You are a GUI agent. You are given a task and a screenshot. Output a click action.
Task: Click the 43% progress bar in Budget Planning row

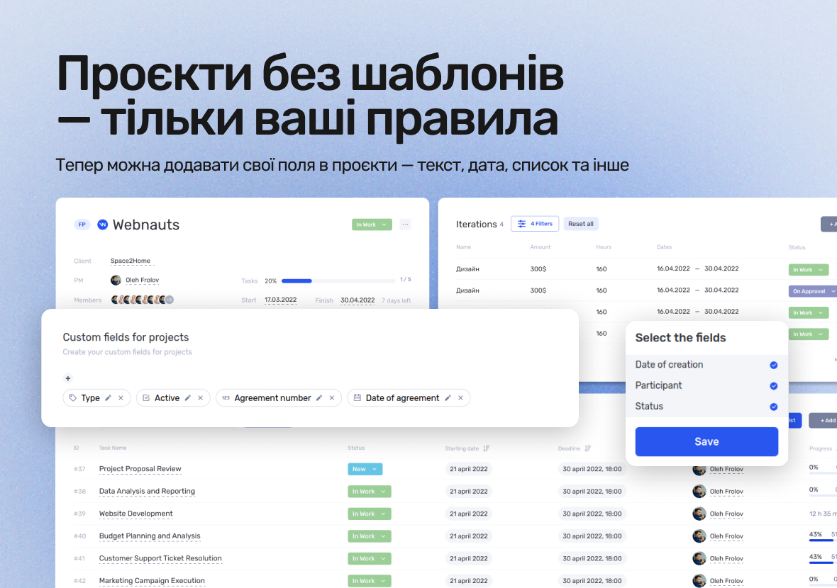click(x=823, y=541)
